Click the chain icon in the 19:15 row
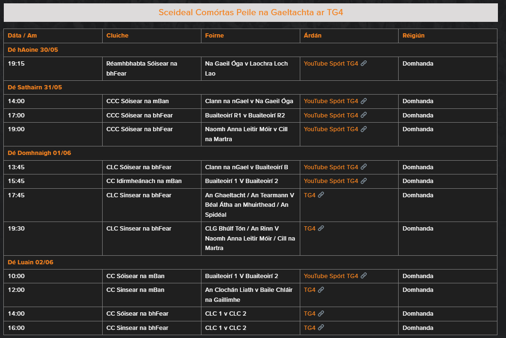This screenshot has height=338, width=506. pos(363,64)
